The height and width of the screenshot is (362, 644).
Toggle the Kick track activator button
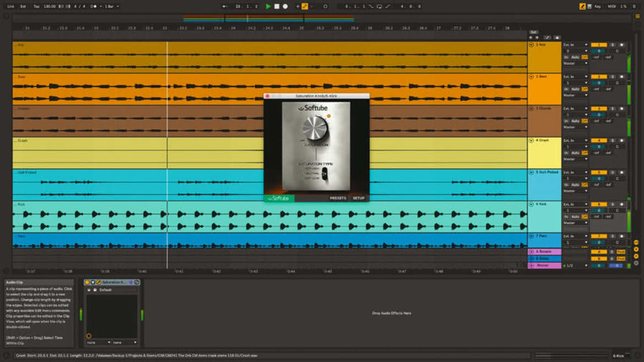tap(599, 204)
